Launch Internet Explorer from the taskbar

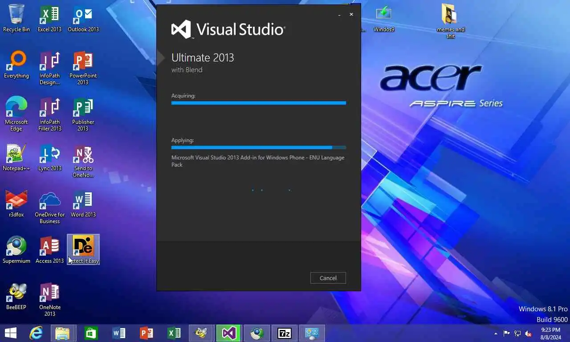pos(36,333)
